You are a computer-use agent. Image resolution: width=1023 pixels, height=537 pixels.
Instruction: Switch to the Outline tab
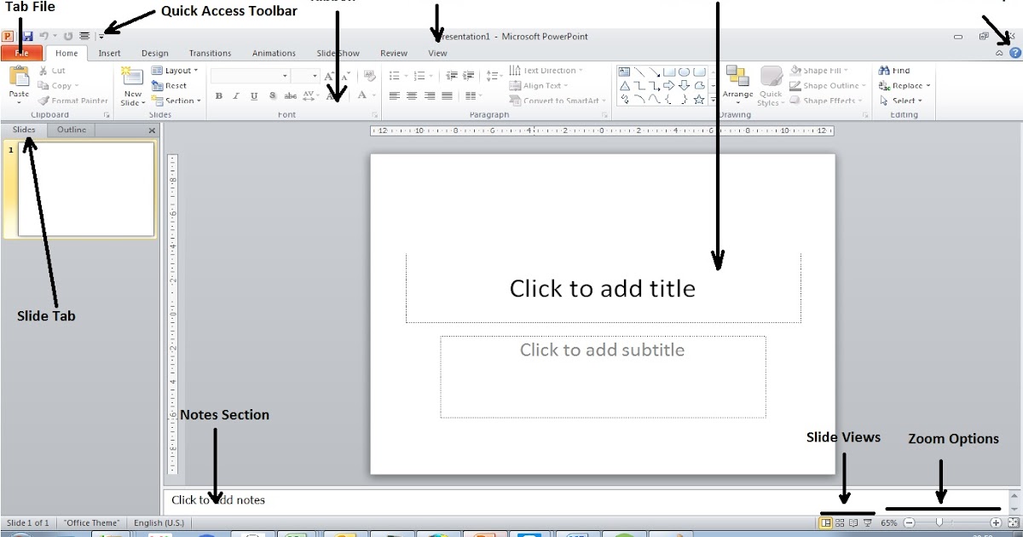(71, 130)
